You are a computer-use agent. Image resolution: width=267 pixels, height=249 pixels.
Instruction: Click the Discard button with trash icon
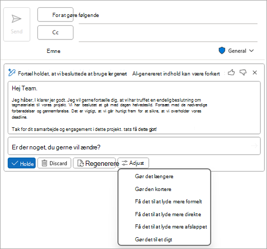pyautogui.click(x=54, y=163)
